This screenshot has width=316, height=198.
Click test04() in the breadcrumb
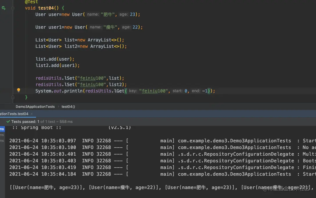pos(68,107)
